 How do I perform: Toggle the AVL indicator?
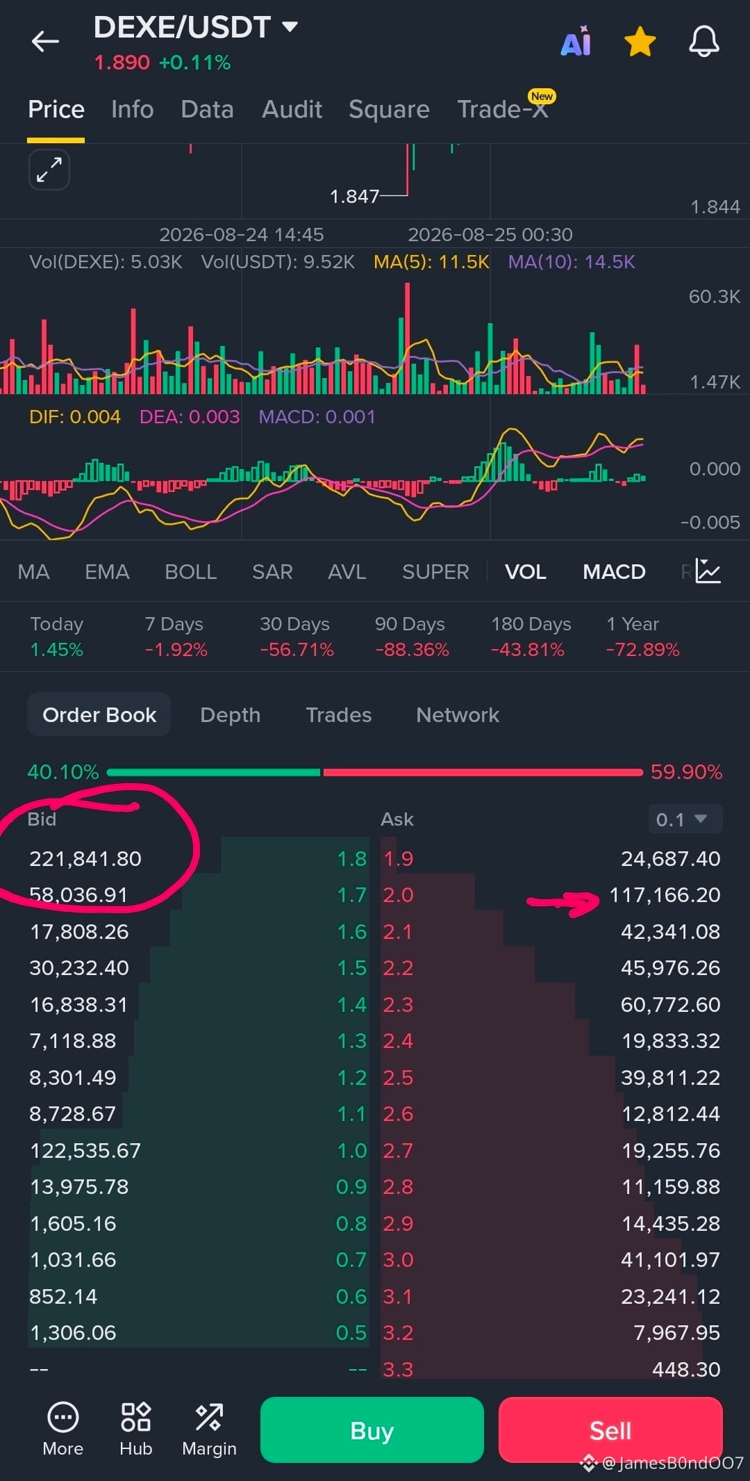347,572
